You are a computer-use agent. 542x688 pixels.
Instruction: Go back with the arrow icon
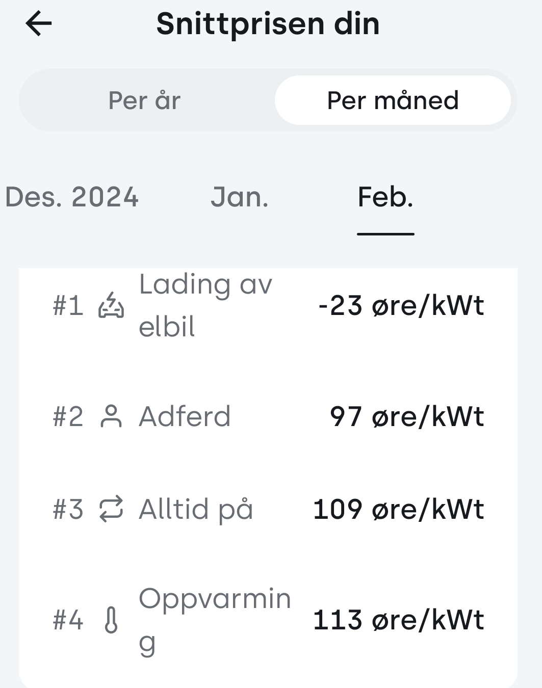39,24
